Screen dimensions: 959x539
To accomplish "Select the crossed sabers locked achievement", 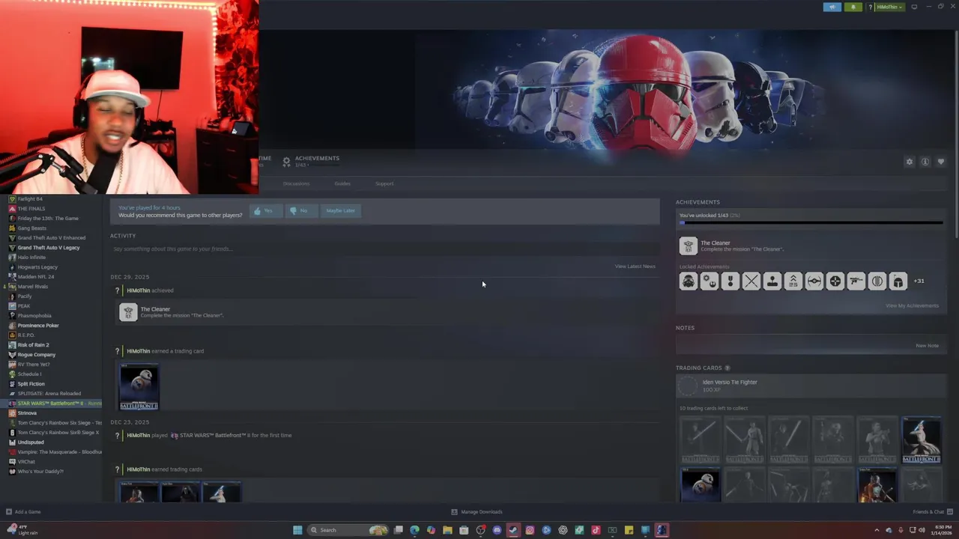I will 751,281.
